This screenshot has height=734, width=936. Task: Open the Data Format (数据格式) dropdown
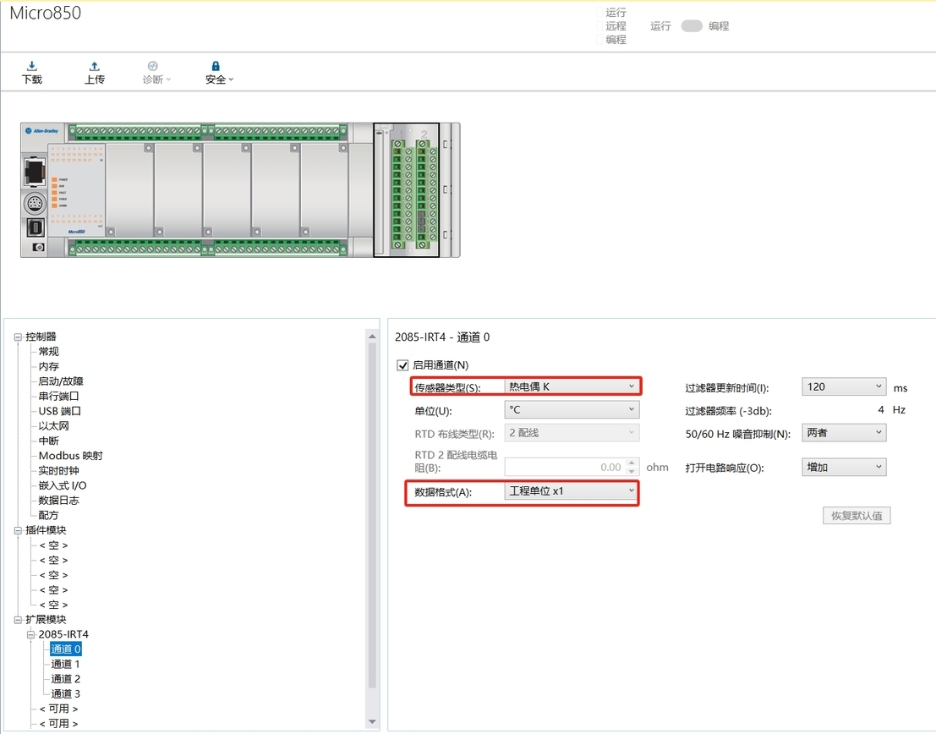coord(572,491)
